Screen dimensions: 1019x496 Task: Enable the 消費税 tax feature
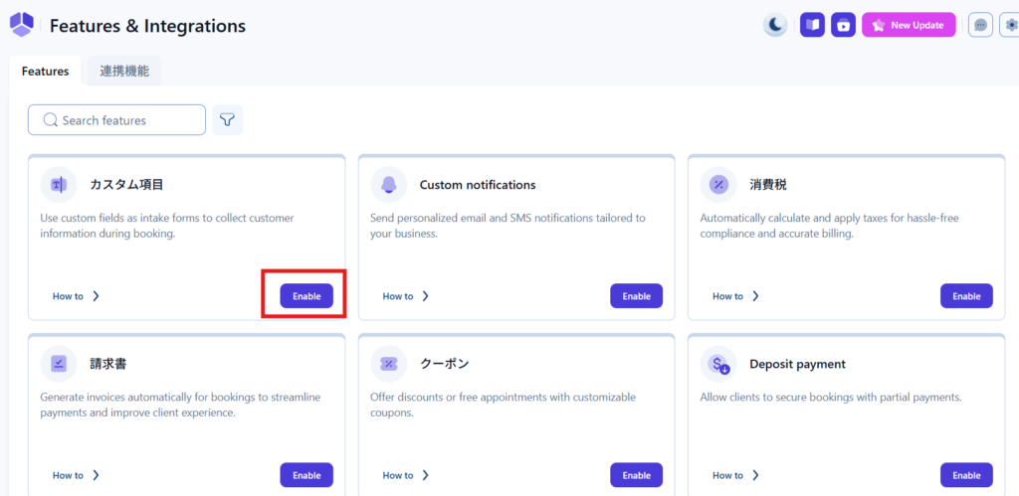[x=966, y=296]
